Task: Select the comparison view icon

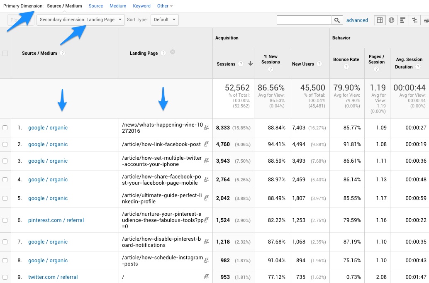Action: (414, 20)
